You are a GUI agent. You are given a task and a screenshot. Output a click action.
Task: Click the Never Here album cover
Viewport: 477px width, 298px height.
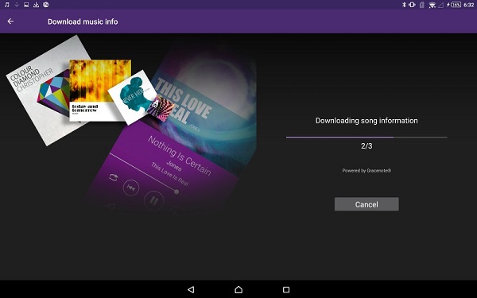(134, 97)
